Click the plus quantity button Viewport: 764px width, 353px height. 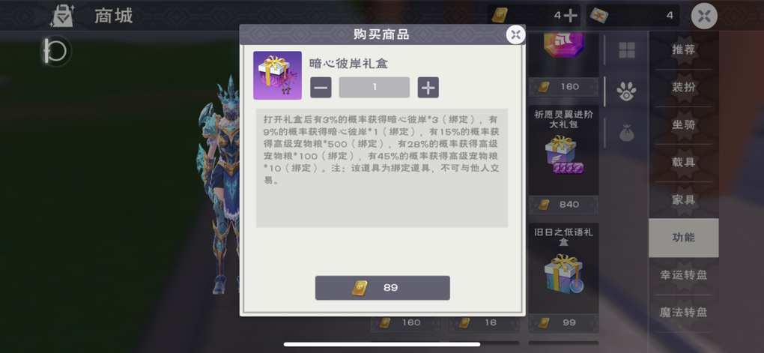click(x=428, y=87)
